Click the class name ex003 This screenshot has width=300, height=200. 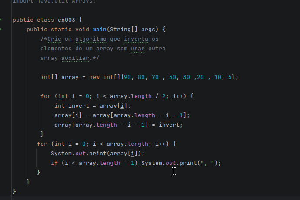[67, 20]
